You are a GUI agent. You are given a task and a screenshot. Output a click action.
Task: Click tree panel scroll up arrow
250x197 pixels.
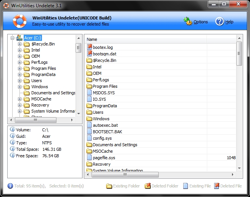(x=79, y=38)
